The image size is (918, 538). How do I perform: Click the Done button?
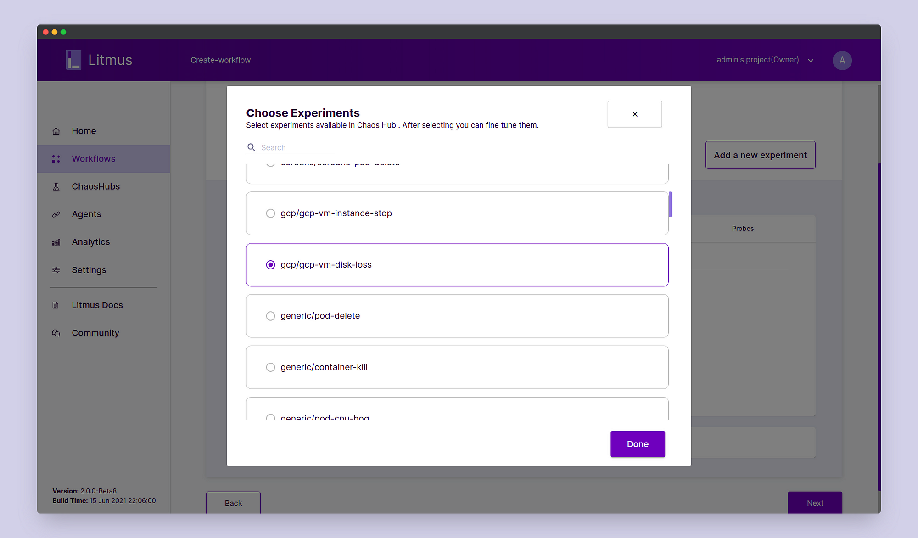(x=638, y=444)
